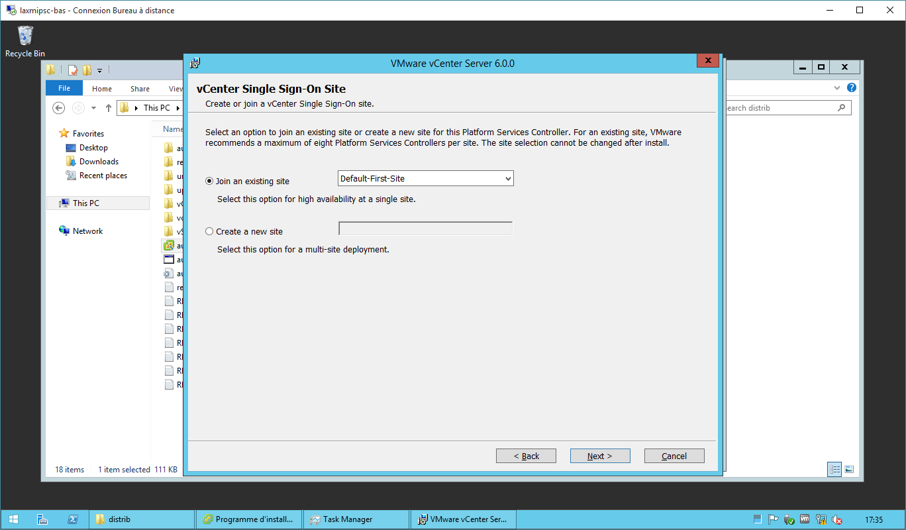The image size is (906, 530).
Task: Select Downloads in the Favorites pane
Action: 99,162
